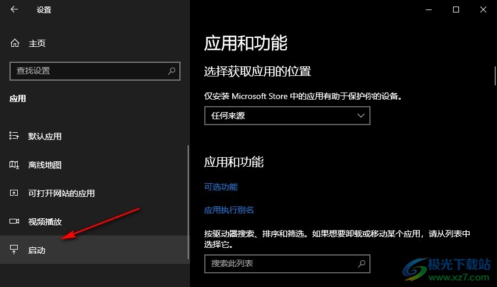The image size is (497, 287).
Task: Close the 设置 window
Action: (483, 10)
